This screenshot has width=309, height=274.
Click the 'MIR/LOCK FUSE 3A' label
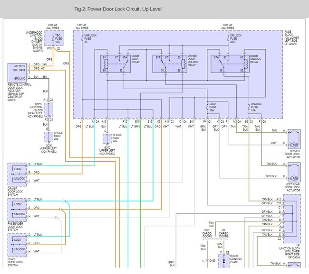(x=90, y=38)
